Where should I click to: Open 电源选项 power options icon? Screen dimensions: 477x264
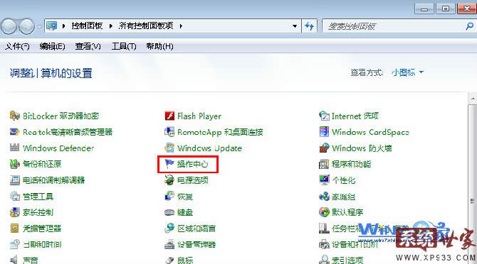pos(169,180)
